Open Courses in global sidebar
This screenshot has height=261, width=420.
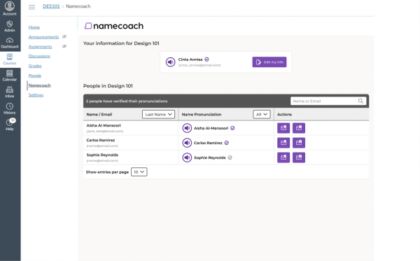10,59
